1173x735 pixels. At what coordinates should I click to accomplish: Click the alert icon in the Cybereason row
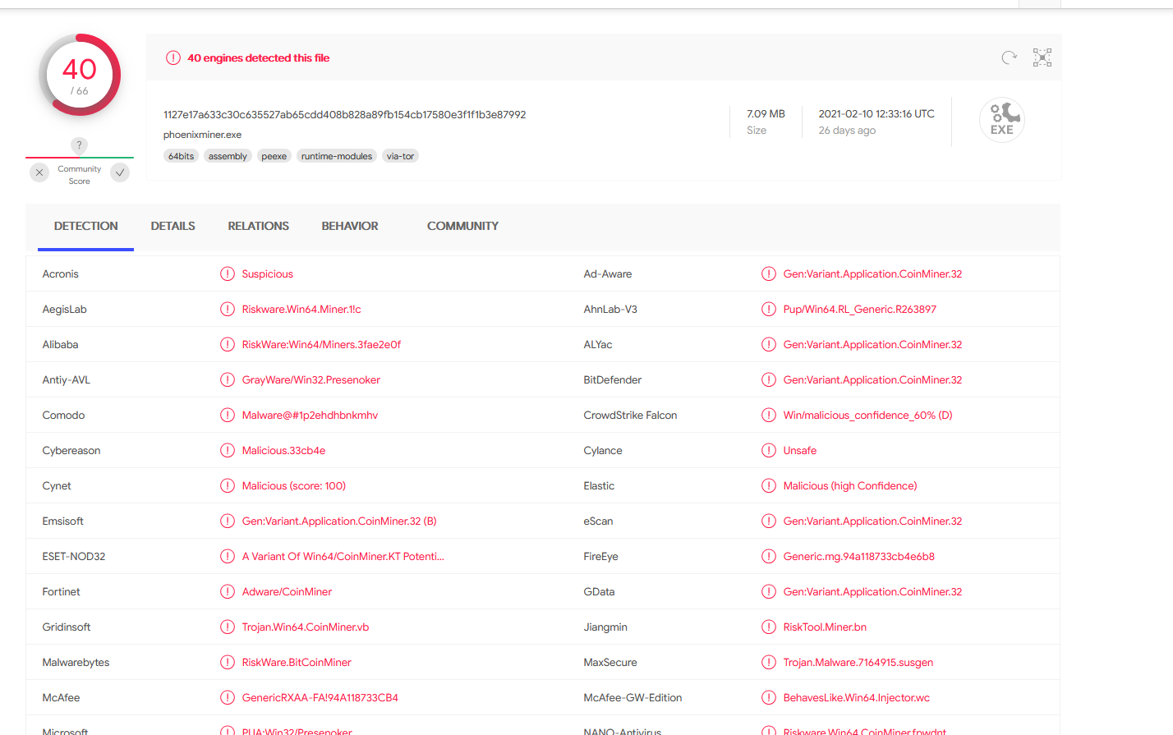pos(228,451)
